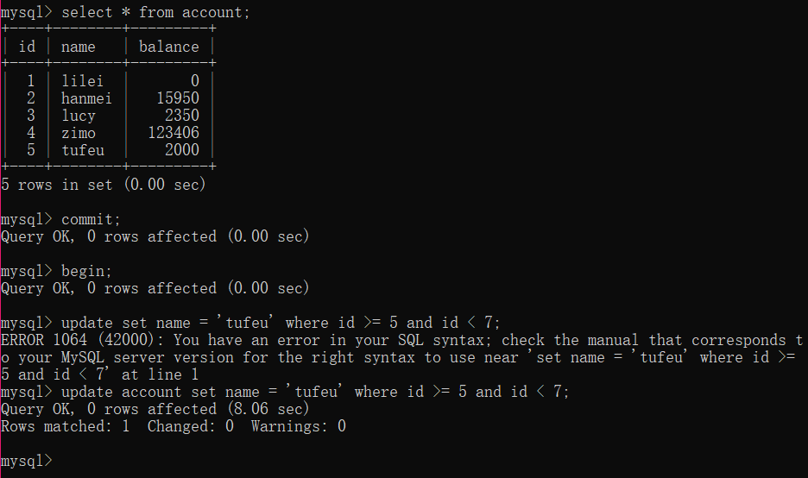Click the 'commit;' command text
Image resolution: width=808 pixels, height=478 pixels.
[91, 219]
